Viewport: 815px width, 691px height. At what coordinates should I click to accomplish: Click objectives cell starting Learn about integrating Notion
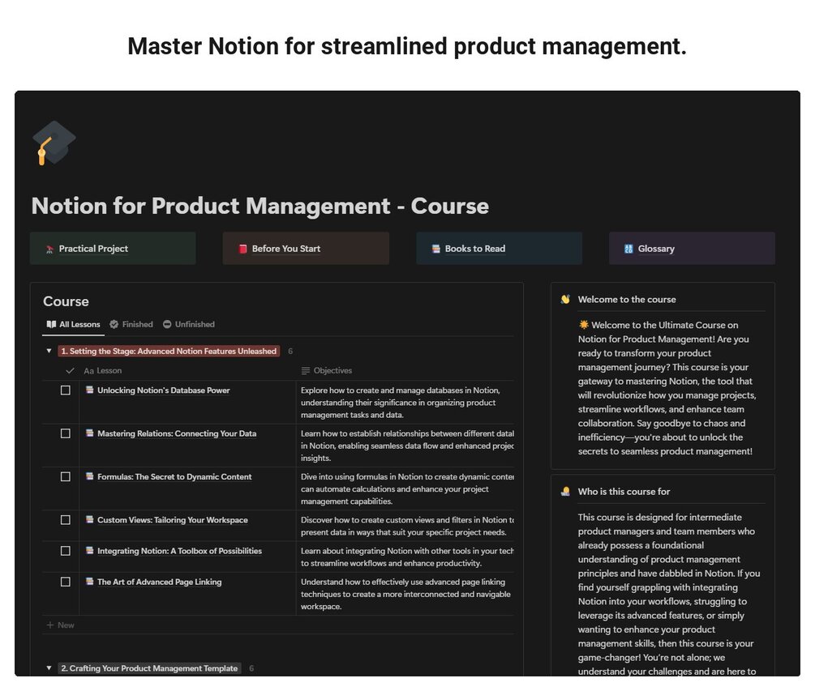point(405,557)
